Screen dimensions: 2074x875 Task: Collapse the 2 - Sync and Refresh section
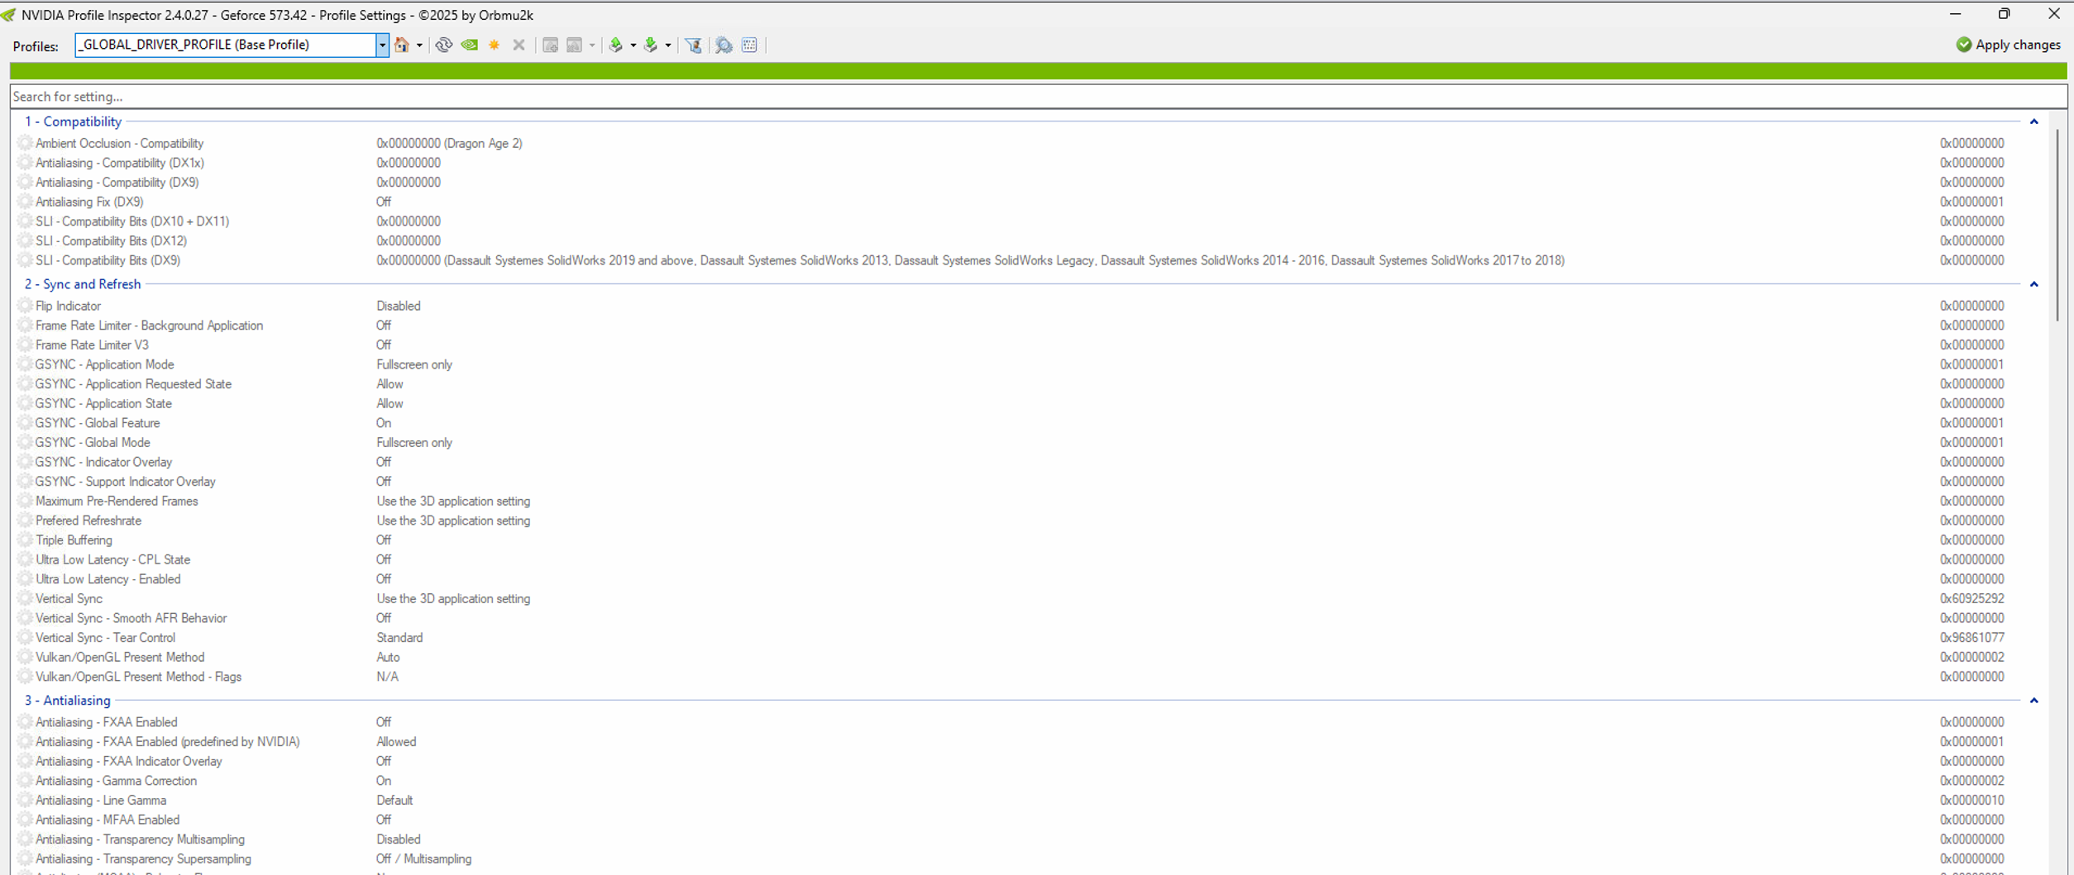(2033, 284)
